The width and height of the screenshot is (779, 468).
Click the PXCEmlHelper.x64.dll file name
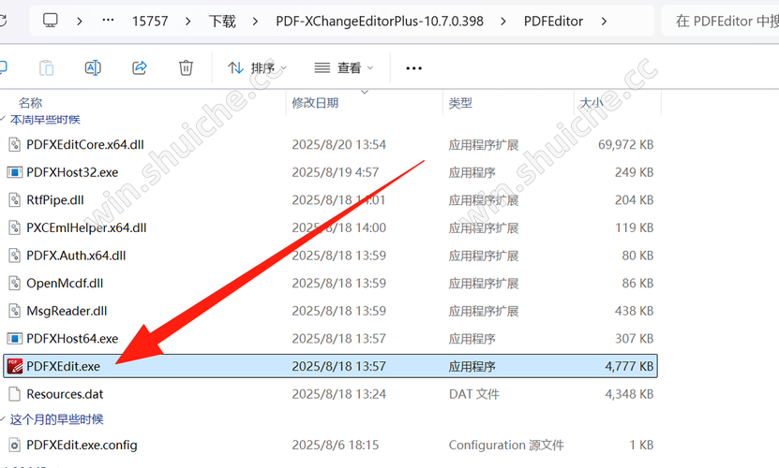(x=86, y=227)
